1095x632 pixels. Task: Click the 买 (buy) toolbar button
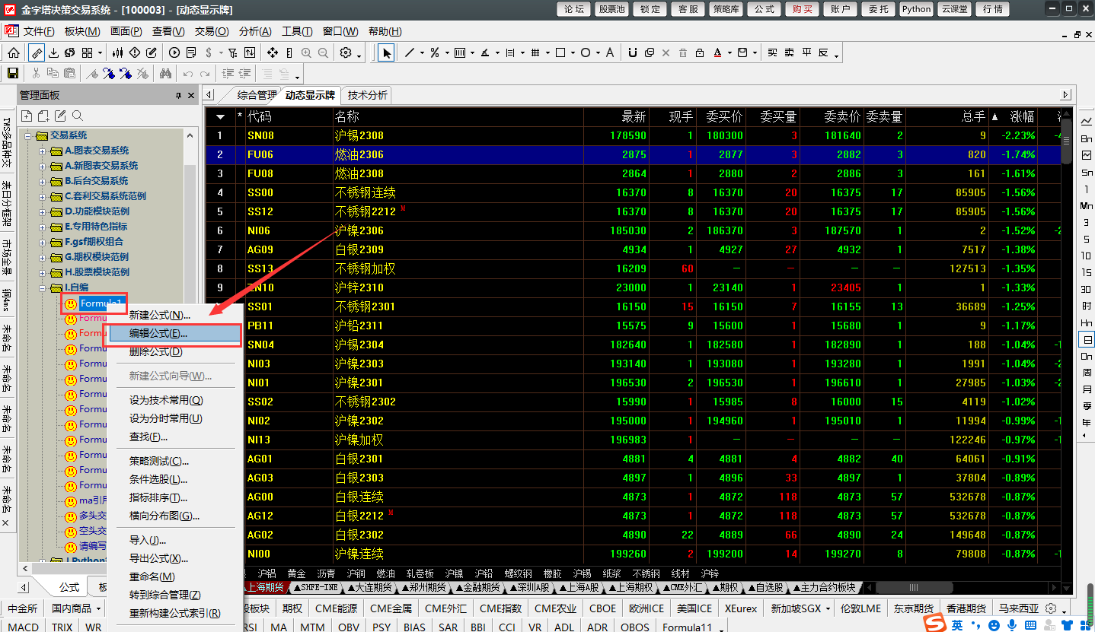click(x=772, y=52)
